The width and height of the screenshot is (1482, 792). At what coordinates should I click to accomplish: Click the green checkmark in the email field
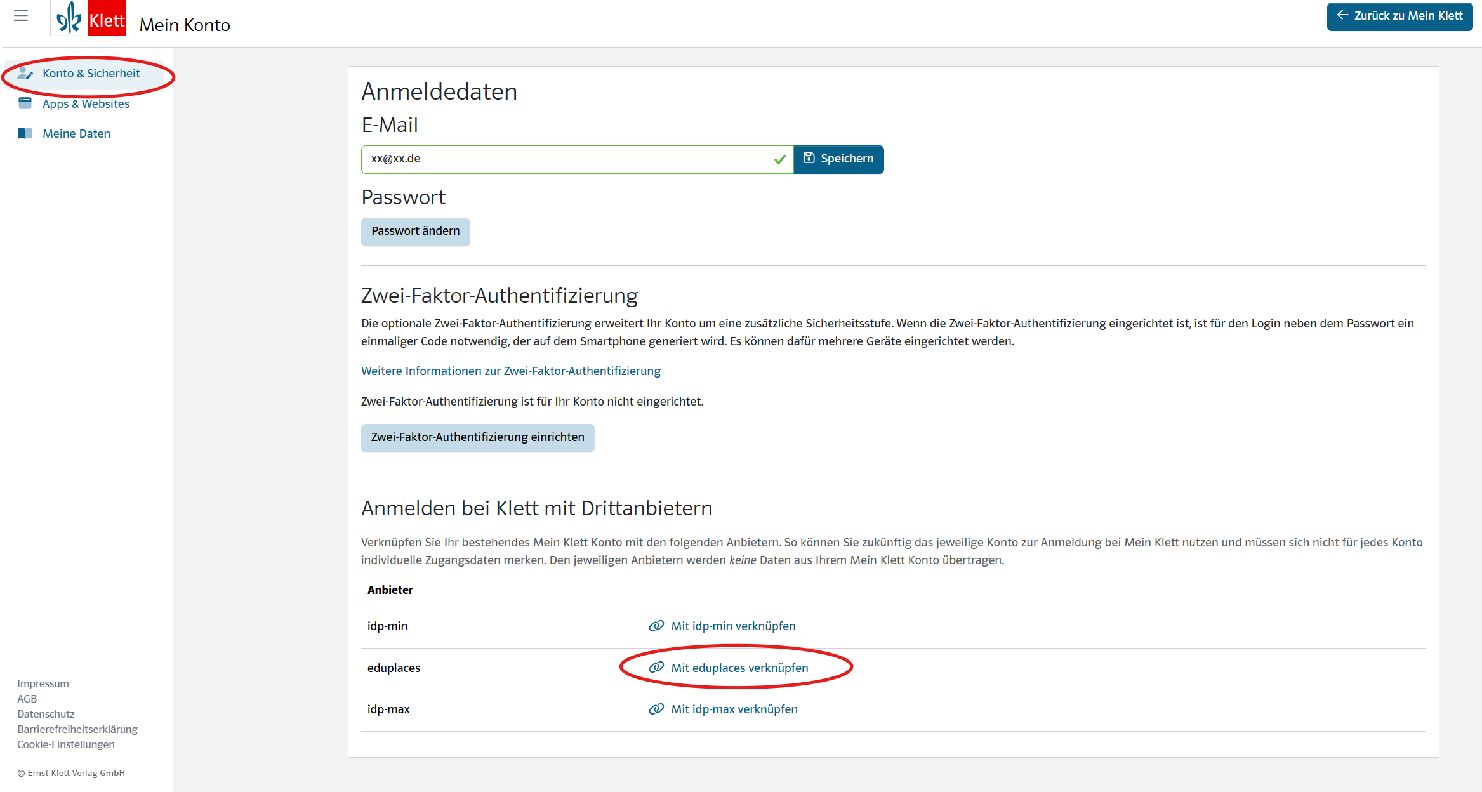(x=780, y=159)
